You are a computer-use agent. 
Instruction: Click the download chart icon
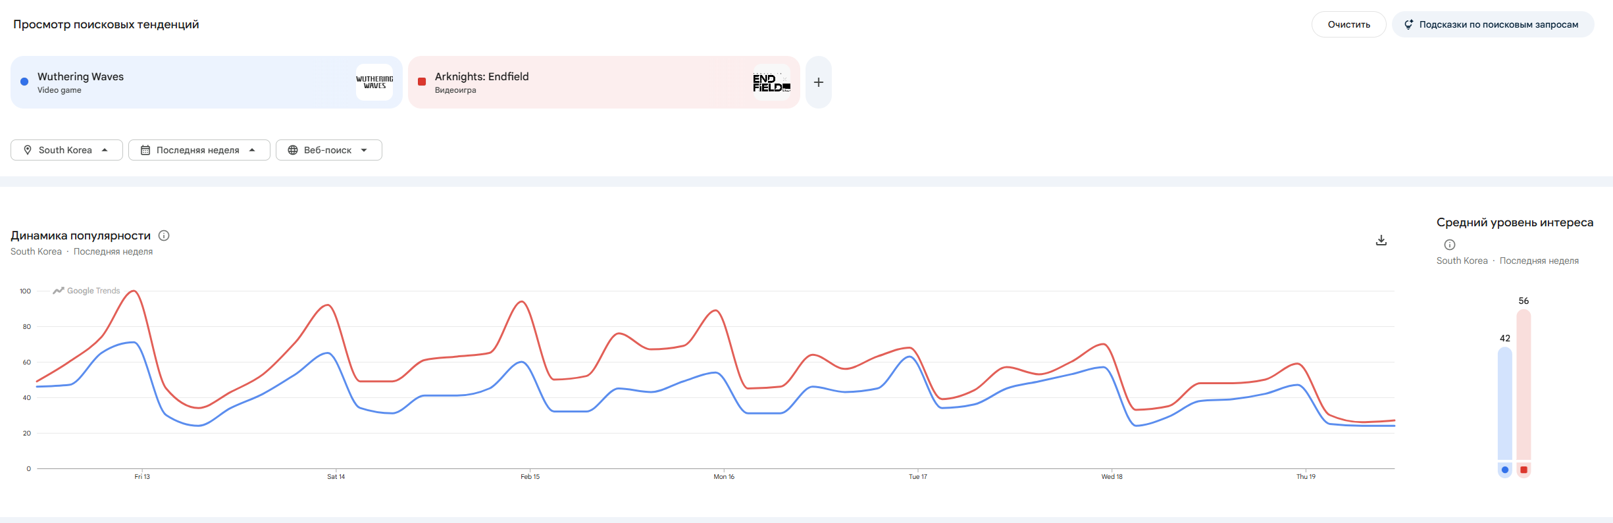(x=1381, y=240)
